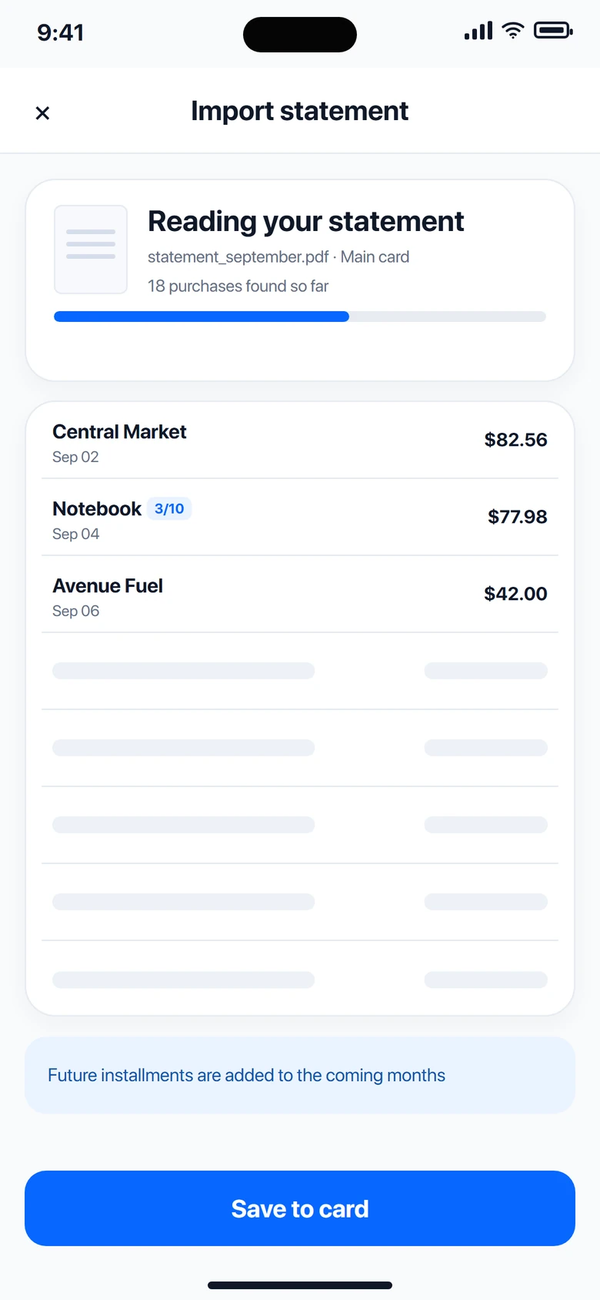Open the Avenue Fuel purchase row
Screen dimensions: 600x1300
(300, 595)
